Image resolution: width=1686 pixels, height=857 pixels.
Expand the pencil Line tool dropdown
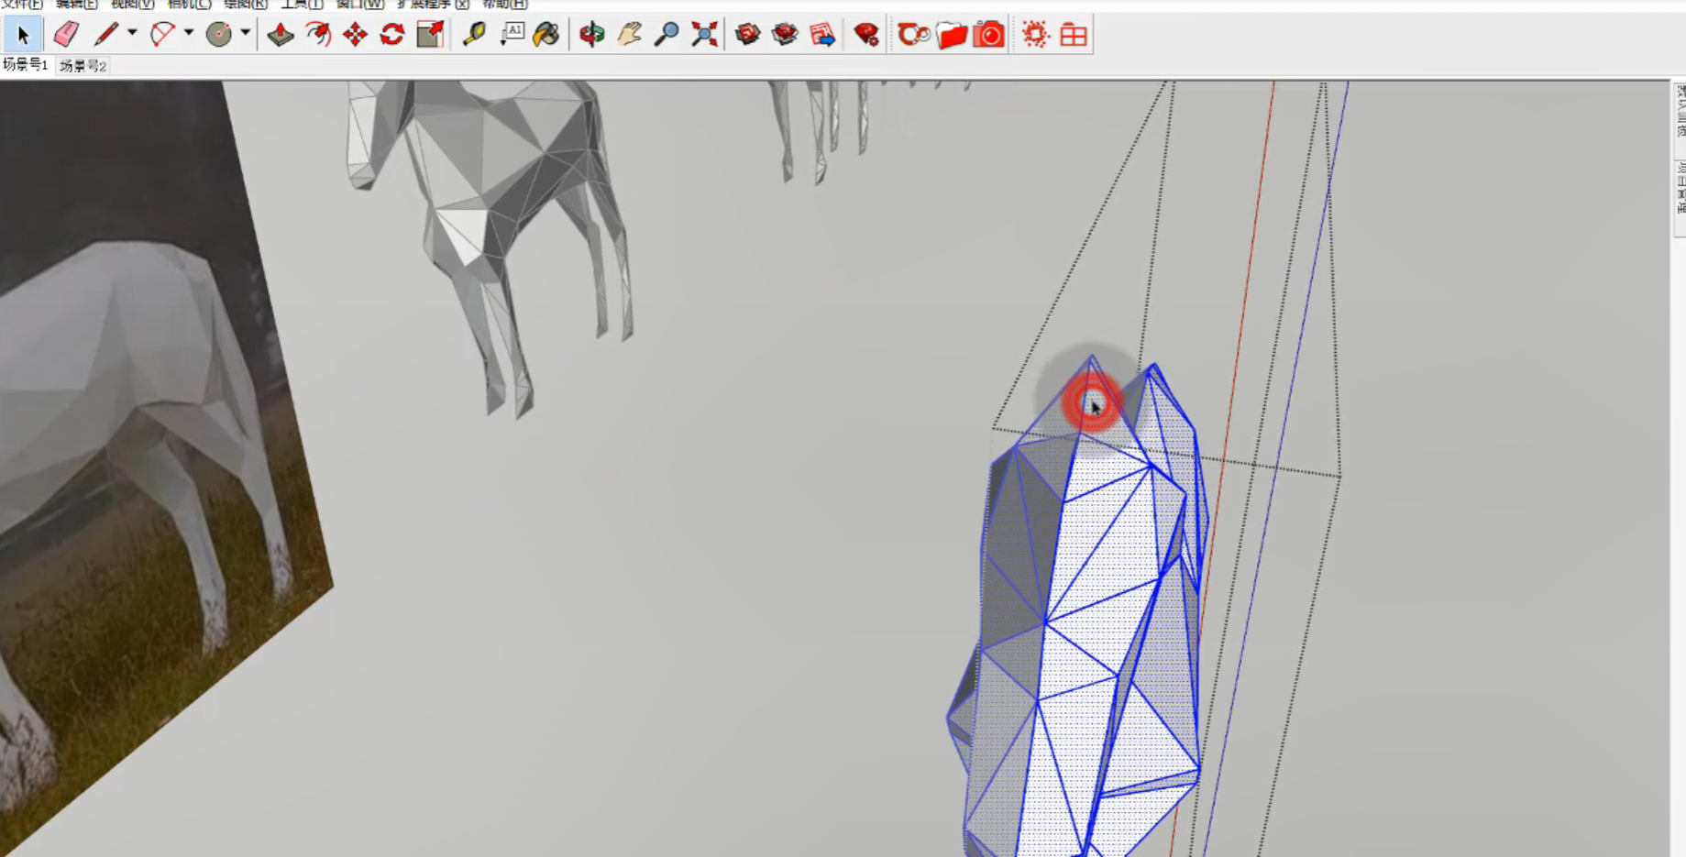(x=132, y=33)
